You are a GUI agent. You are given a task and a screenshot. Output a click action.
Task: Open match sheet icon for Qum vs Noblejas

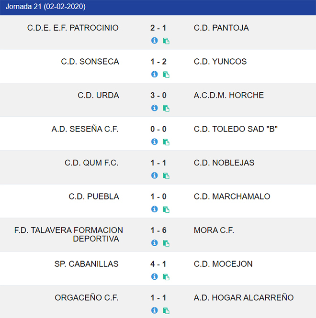tap(166, 175)
